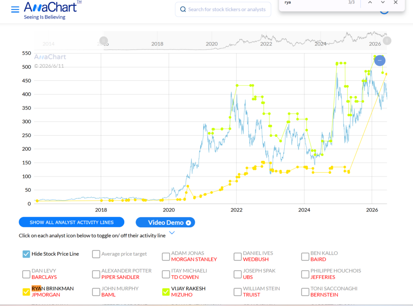Toggle Adam Jonas Morgan Stanley checkbox
The width and height of the screenshot is (413, 306).
point(166,256)
